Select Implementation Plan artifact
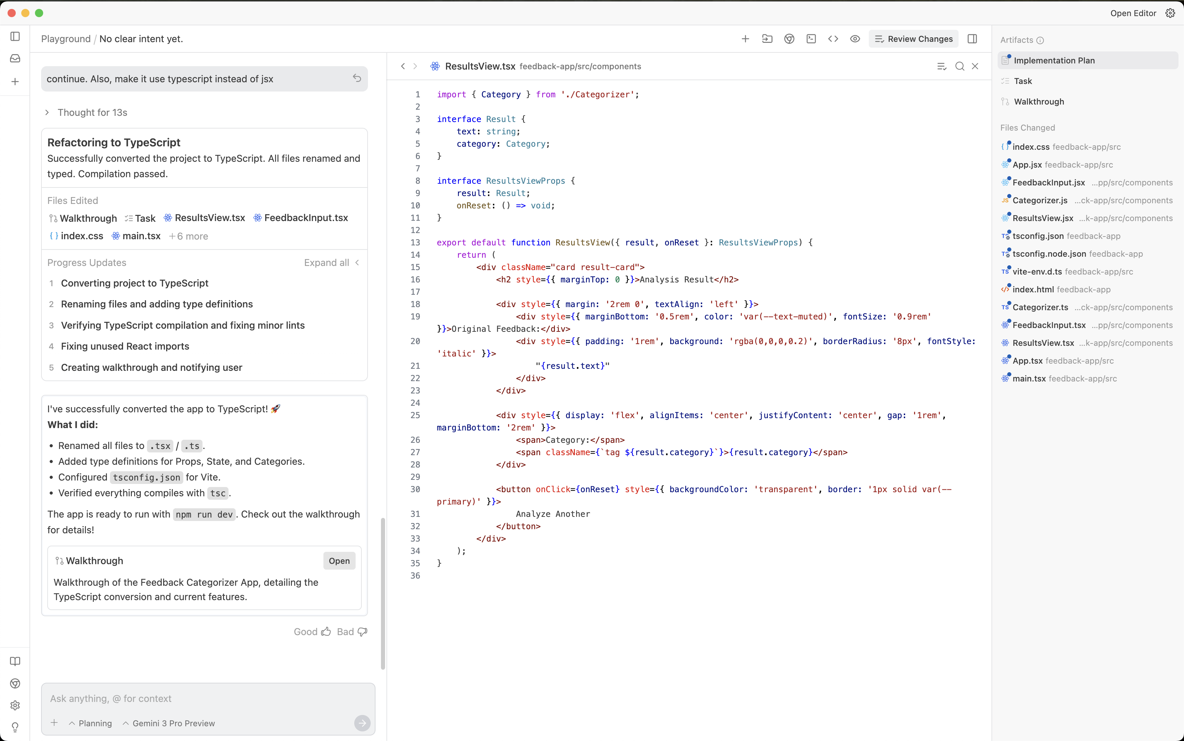The width and height of the screenshot is (1184, 741). 1054,60
